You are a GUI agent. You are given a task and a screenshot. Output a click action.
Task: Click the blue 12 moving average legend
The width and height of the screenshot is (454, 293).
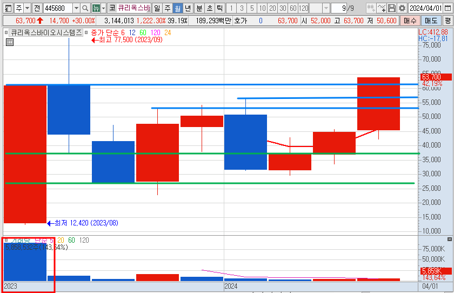[132, 33]
